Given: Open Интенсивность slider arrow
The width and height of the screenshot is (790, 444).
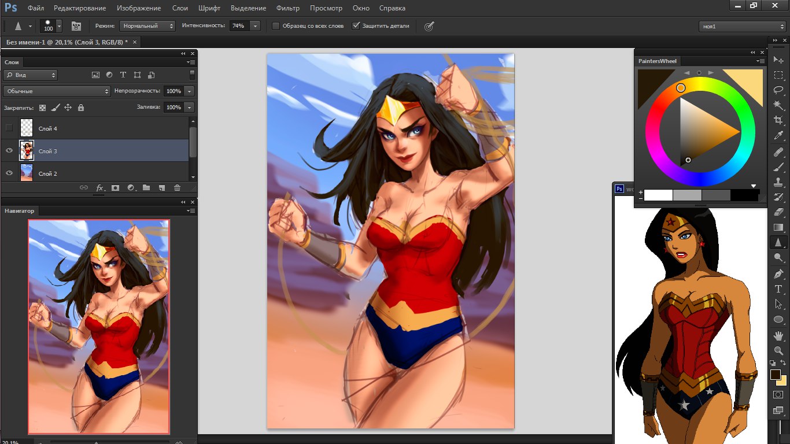Looking at the screenshot, I should (255, 26).
